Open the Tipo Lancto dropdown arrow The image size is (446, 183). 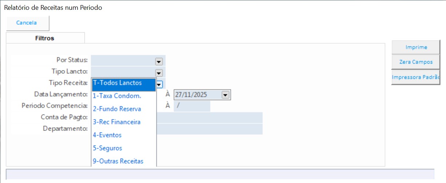158,72
